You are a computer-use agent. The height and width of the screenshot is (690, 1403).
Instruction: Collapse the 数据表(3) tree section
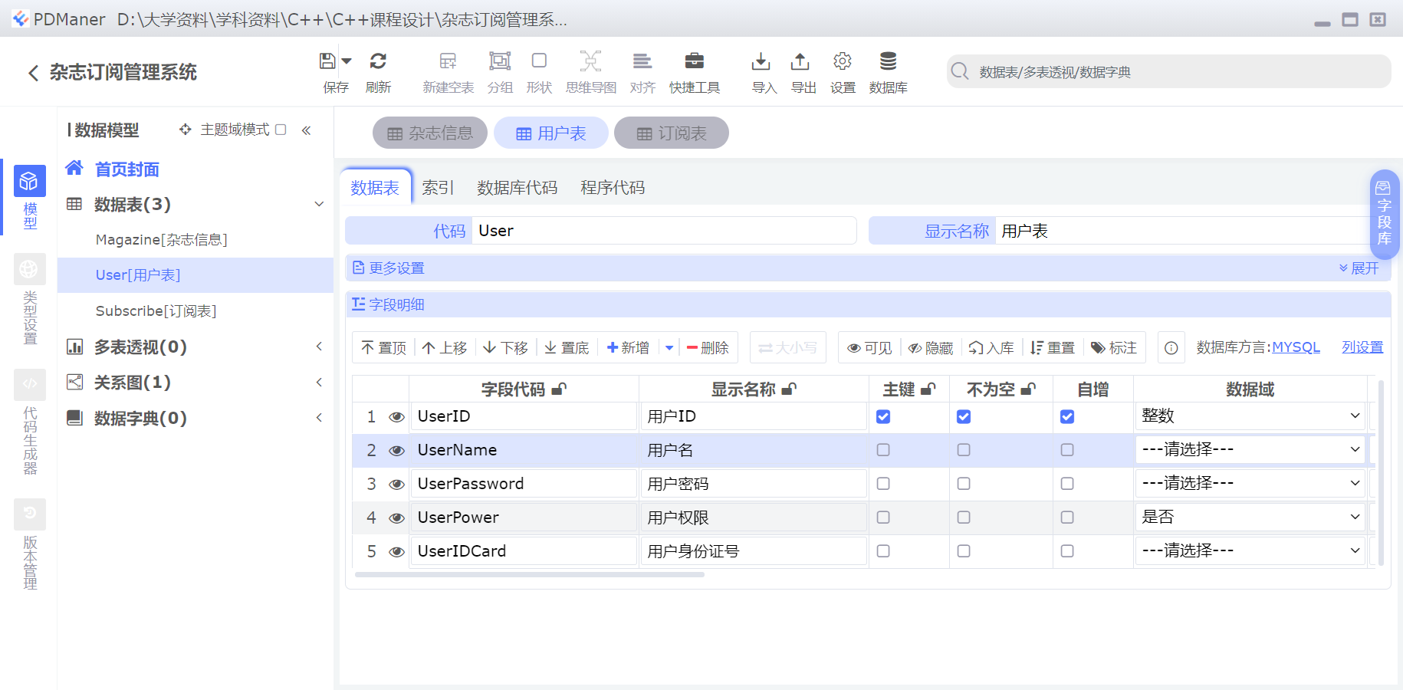pyautogui.click(x=319, y=204)
